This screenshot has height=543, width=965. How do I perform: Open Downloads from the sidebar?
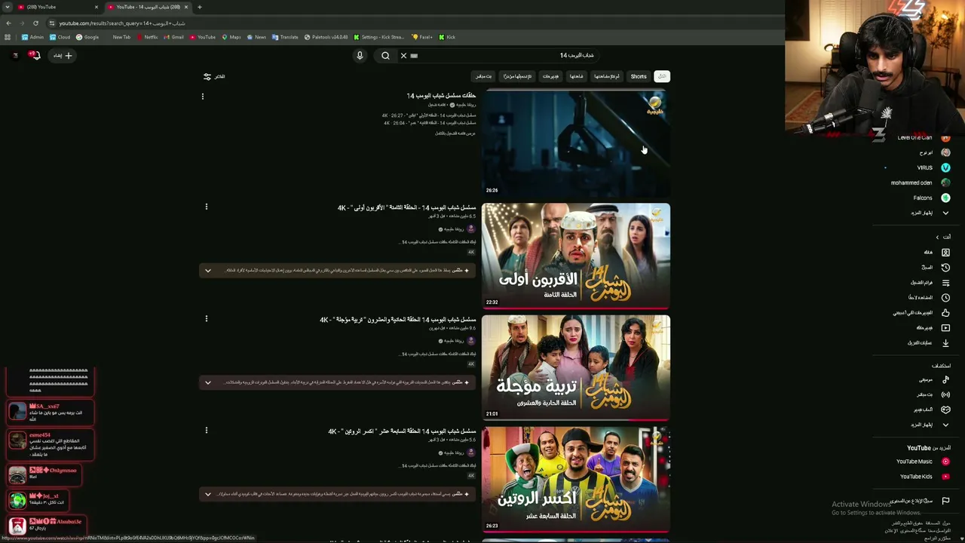(927, 342)
